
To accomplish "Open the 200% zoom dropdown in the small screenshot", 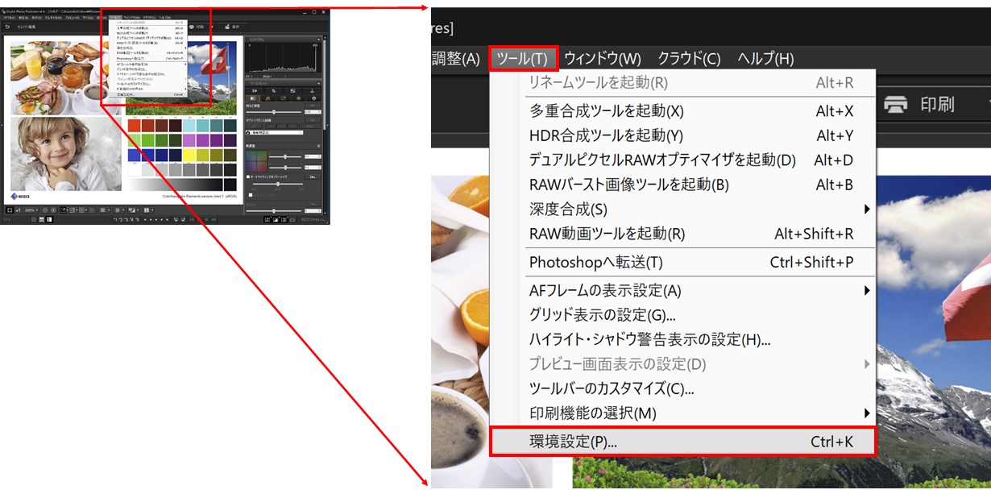I will coord(31,210).
